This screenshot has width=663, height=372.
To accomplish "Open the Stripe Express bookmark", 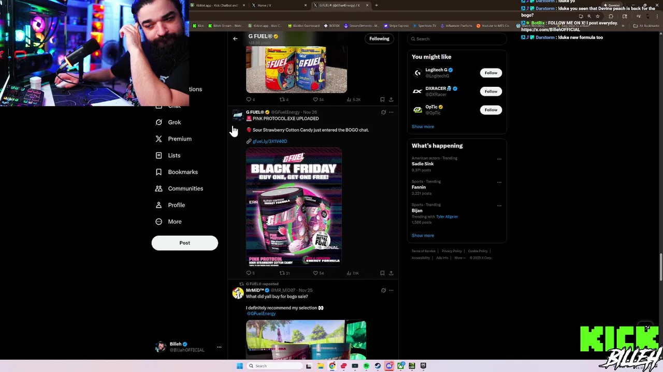I will pos(396,26).
